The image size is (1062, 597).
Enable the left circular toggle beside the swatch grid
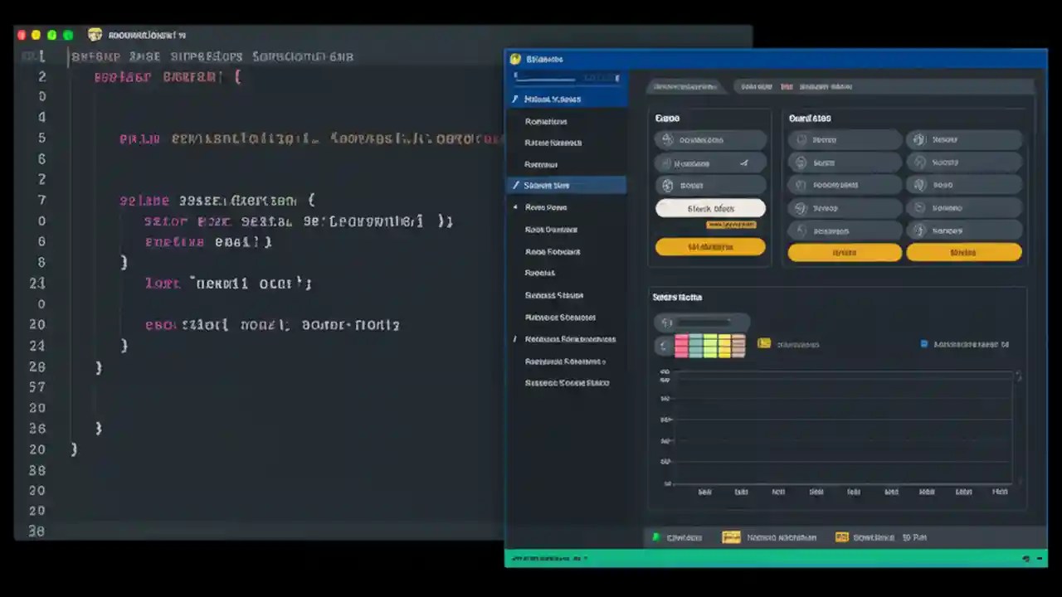(665, 346)
